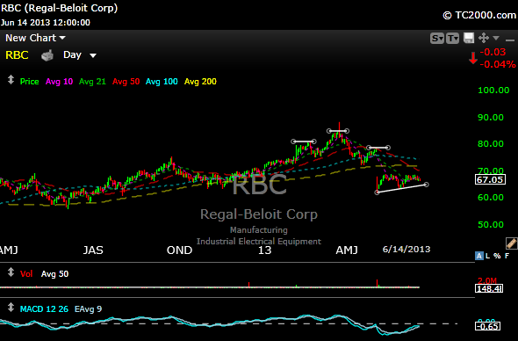Select the Avg 10 moving average label

(59, 82)
